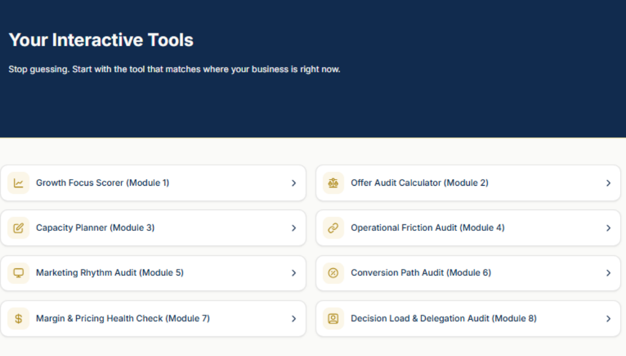Click the dollar sign icon for Margin & Pricing
This screenshot has height=356, width=626.
click(19, 318)
